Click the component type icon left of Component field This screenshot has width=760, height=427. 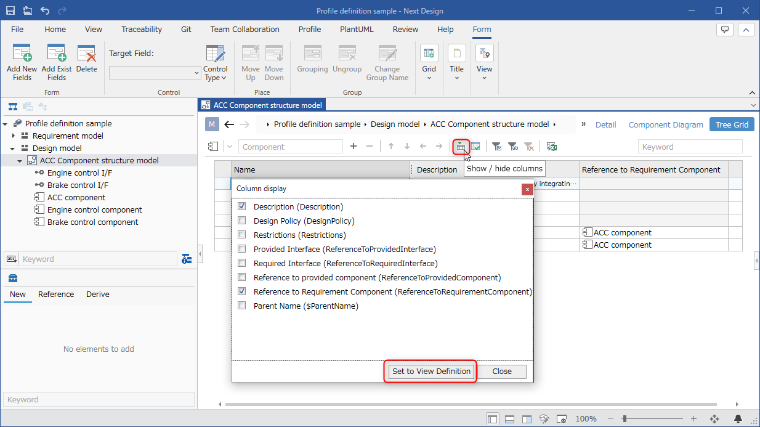point(212,147)
